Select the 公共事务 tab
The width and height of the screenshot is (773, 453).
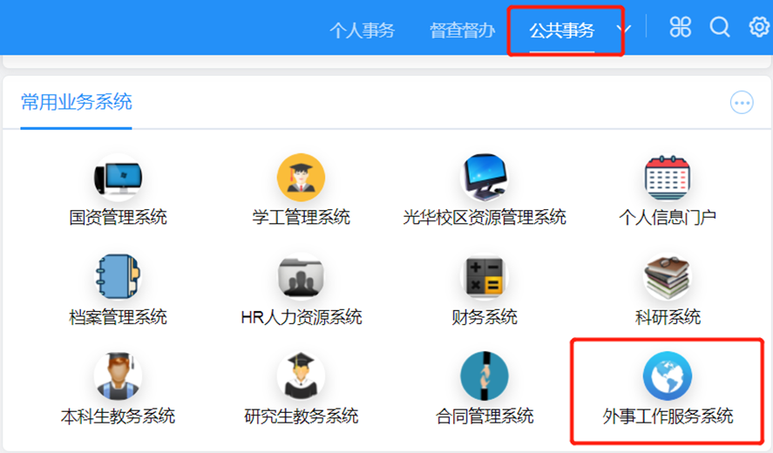[x=562, y=30]
